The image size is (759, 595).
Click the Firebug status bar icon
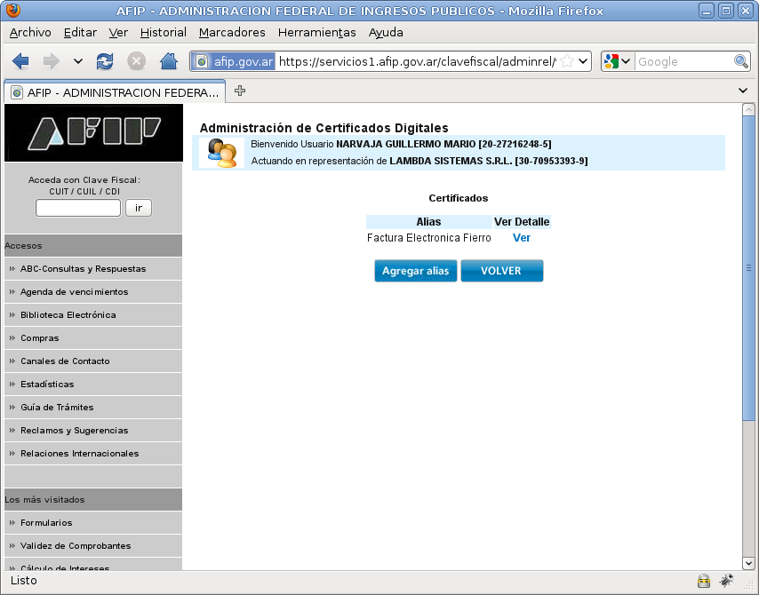(726, 581)
